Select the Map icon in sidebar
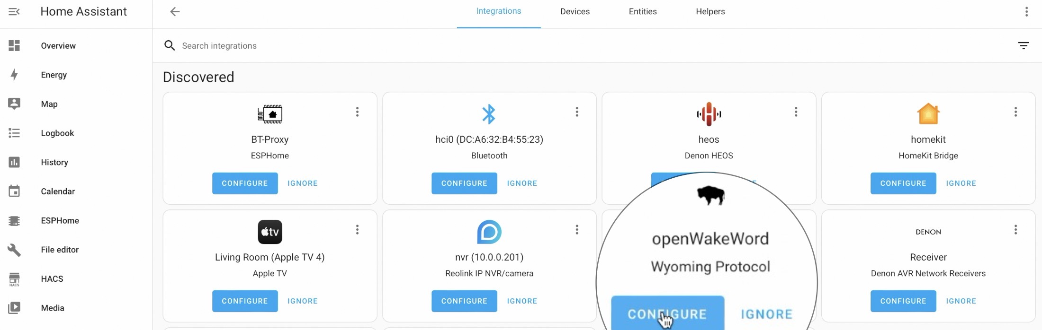The width and height of the screenshot is (1042, 330). 14,104
